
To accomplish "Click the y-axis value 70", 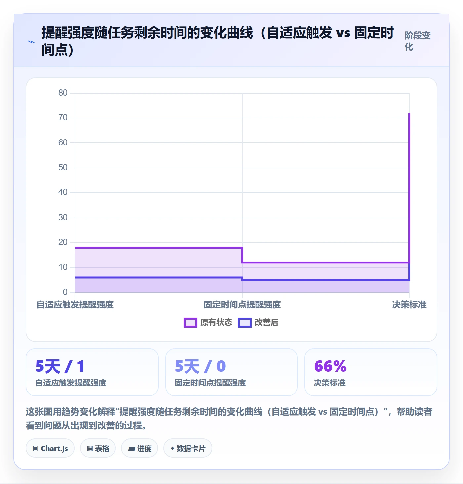I will 63,117.
